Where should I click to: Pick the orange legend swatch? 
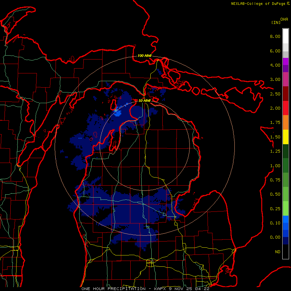pyautogui.click(x=286, y=123)
